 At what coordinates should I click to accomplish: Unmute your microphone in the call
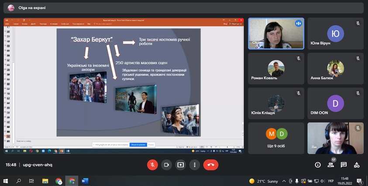click(152, 165)
